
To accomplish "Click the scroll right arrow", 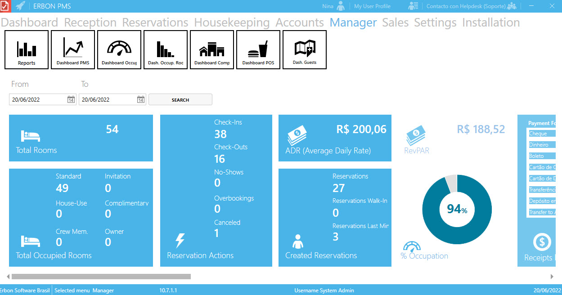I will coord(552,277).
